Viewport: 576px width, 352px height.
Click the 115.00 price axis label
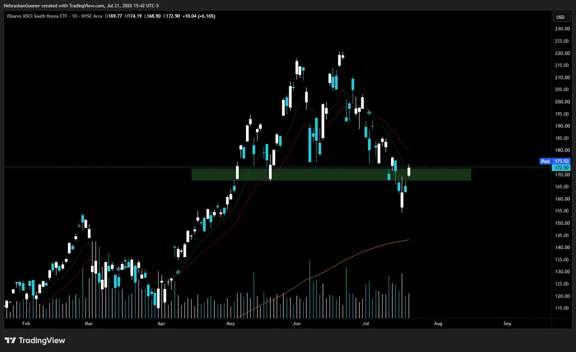562,308
